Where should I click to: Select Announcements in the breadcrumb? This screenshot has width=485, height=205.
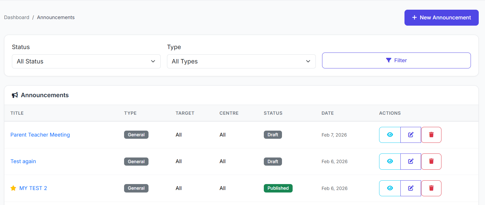(56, 17)
